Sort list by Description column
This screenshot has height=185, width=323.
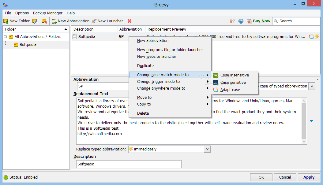point(94,29)
